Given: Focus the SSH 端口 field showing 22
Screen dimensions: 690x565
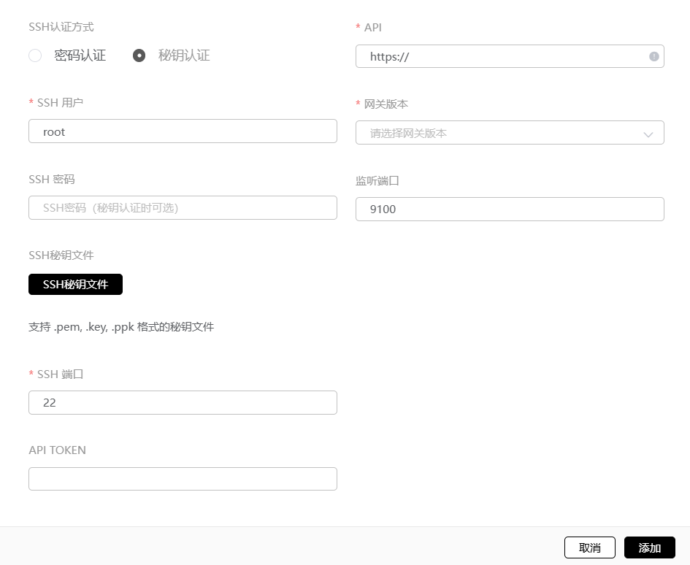Looking at the screenshot, I should 183,402.
